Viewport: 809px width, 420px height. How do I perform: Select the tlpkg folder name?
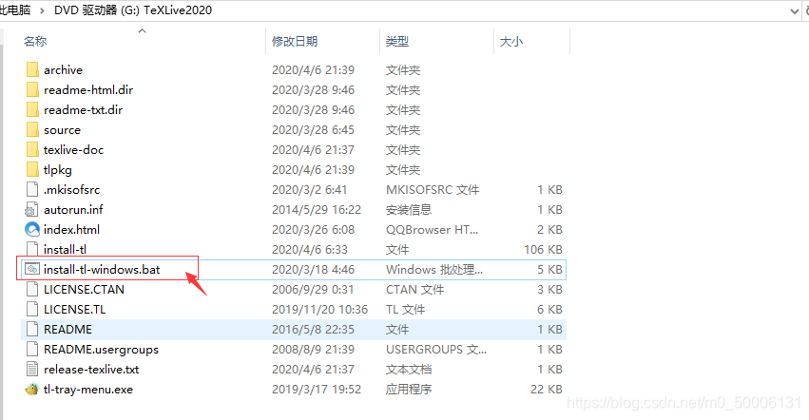coord(58,169)
